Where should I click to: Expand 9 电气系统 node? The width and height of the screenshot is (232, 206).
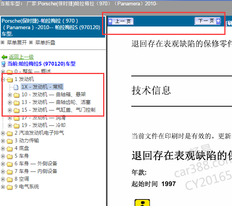pyautogui.click(x=3, y=187)
